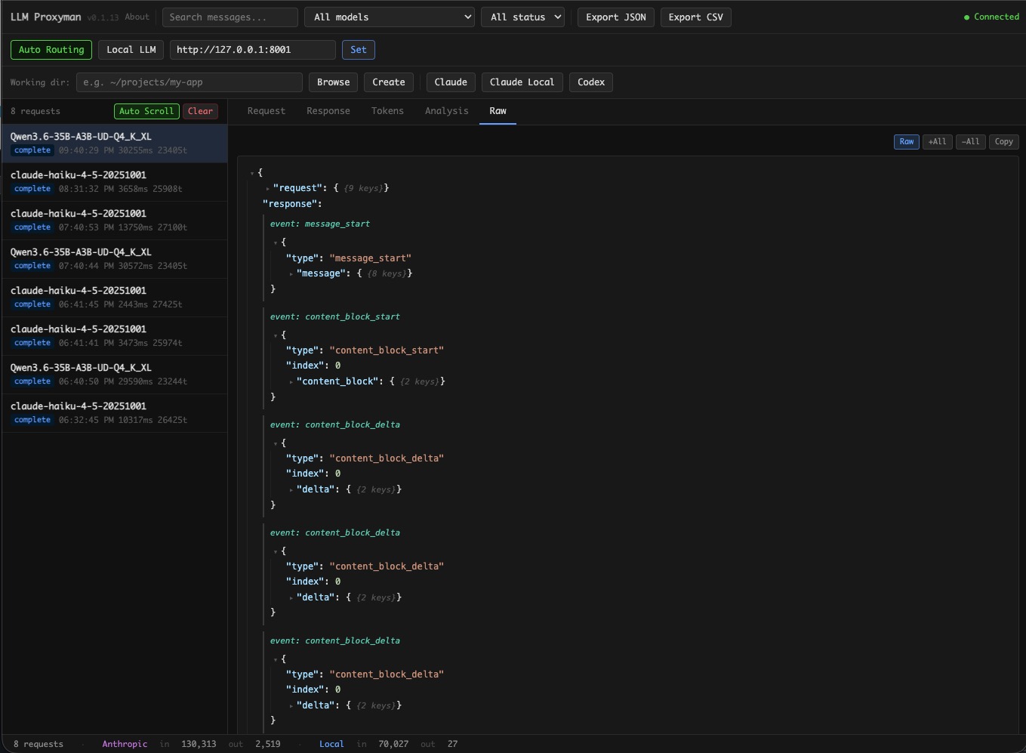
Task: Launch Claude with the Claude button
Action: click(x=451, y=82)
